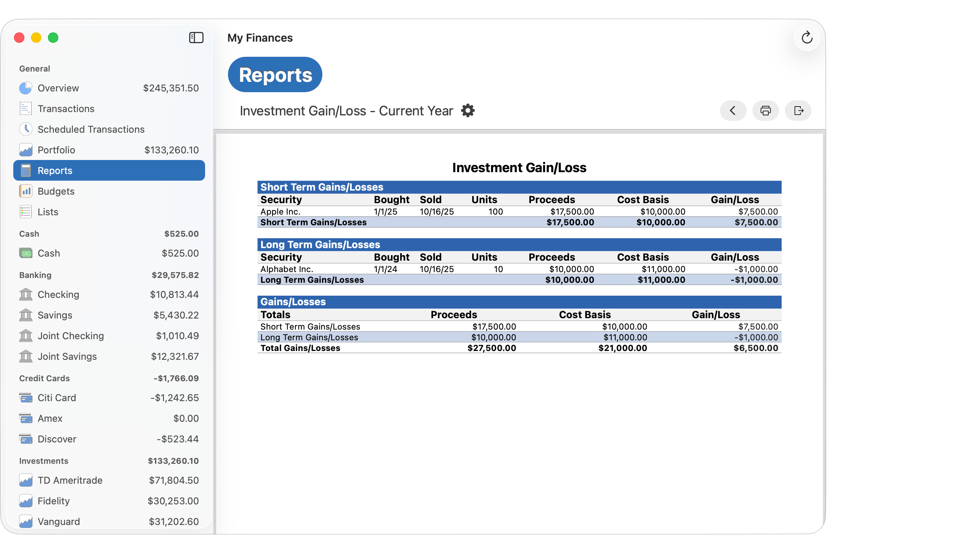Viewport: 959px width, 553px height.
Task: Open Scheduled Transactions
Action: click(91, 129)
